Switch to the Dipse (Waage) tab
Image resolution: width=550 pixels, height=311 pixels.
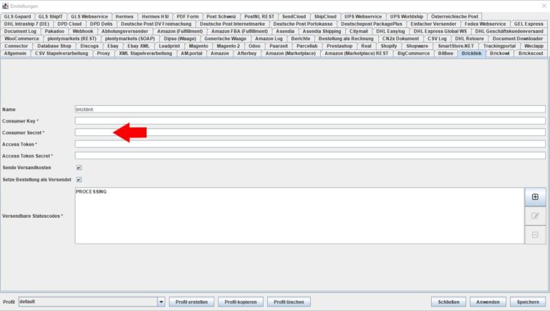point(180,39)
